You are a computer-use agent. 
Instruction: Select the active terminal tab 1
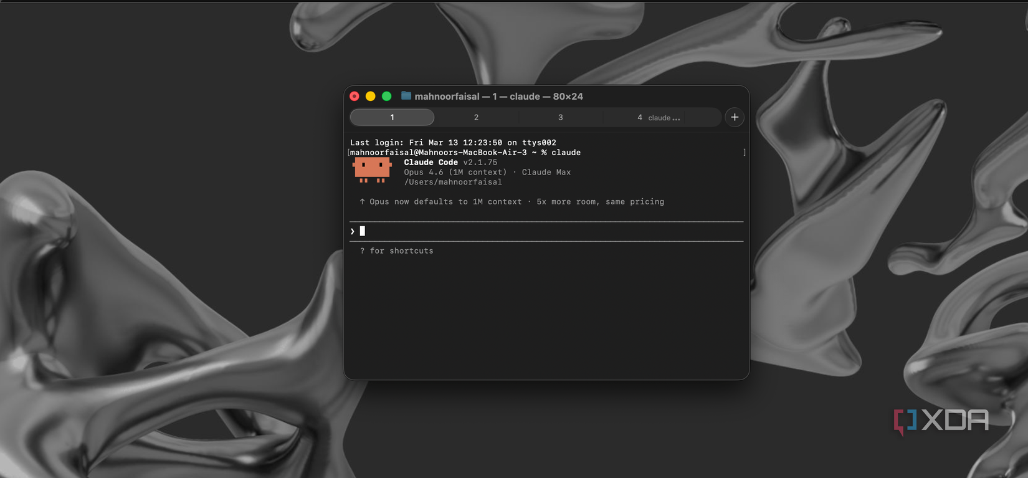(x=392, y=117)
